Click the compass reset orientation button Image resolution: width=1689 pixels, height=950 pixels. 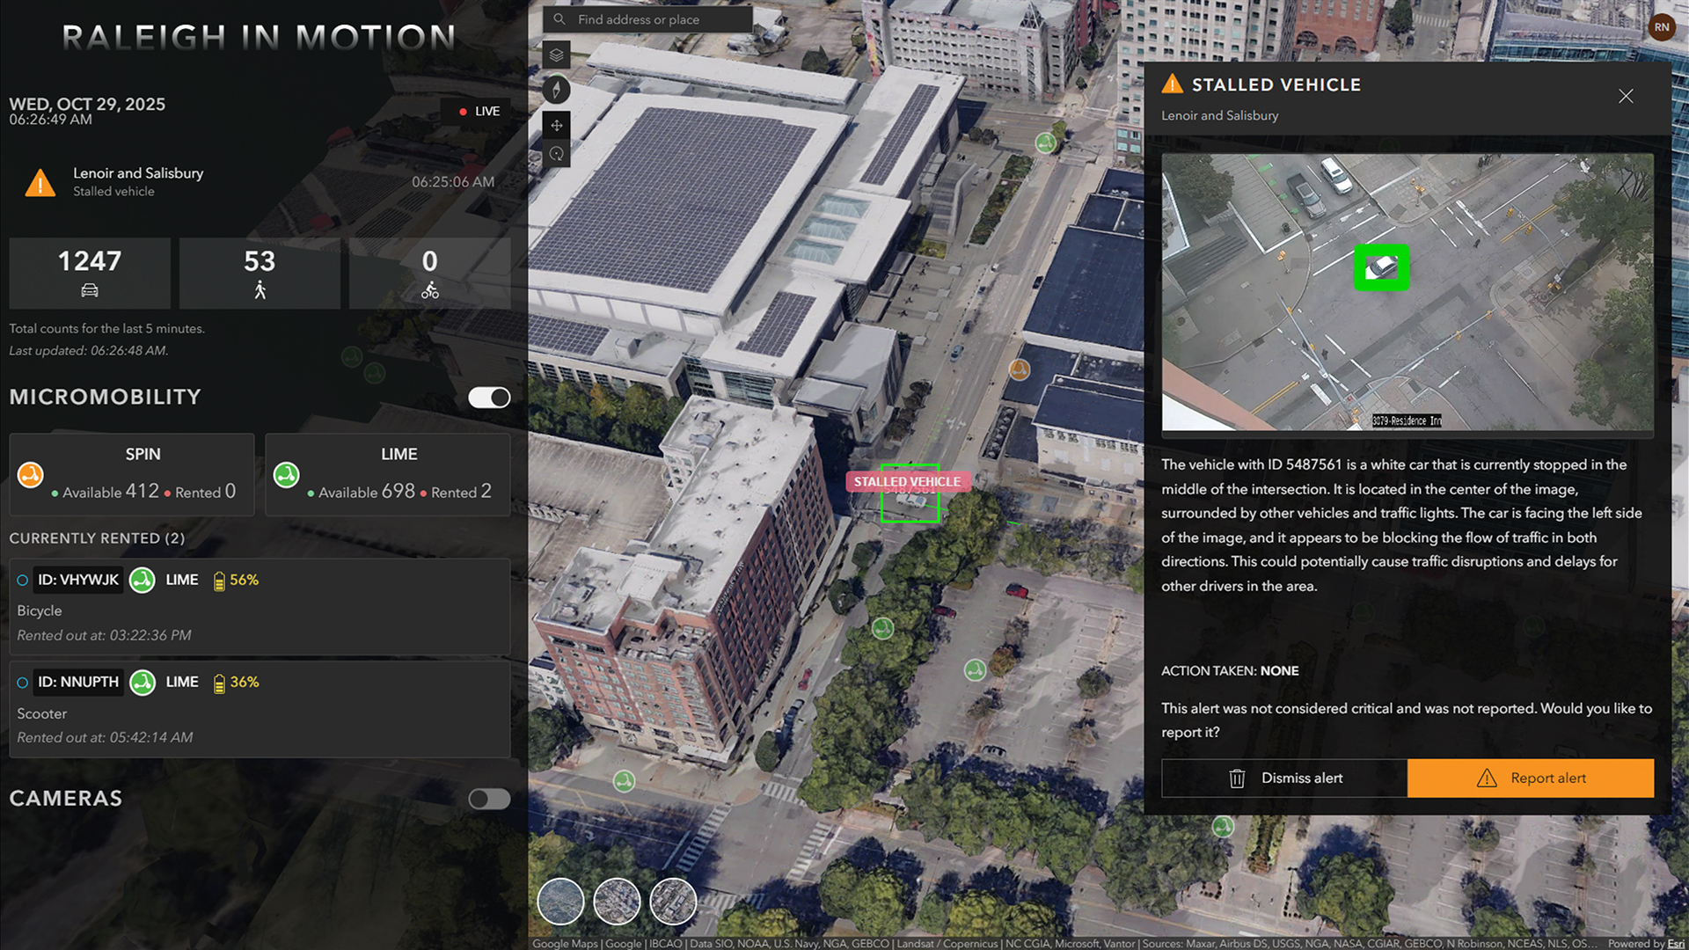(556, 90)
